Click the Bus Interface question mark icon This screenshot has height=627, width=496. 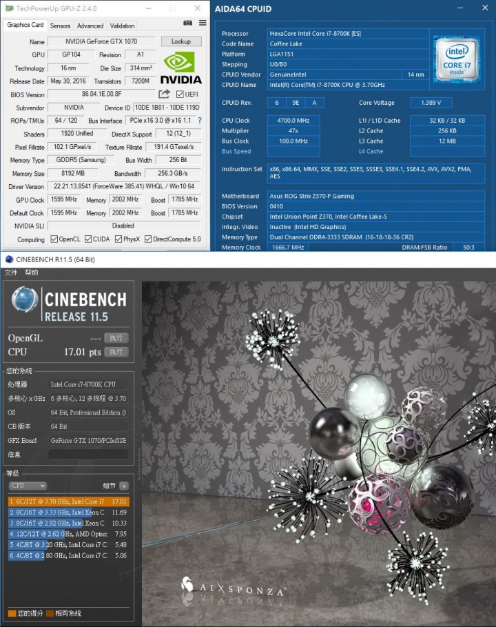[x=200, y=120]
